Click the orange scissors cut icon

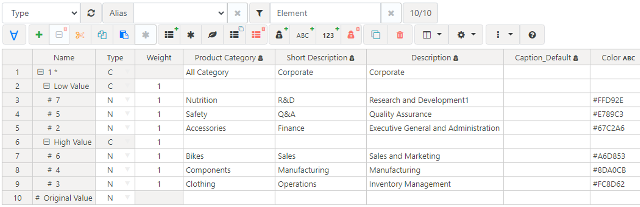(80, 35)
